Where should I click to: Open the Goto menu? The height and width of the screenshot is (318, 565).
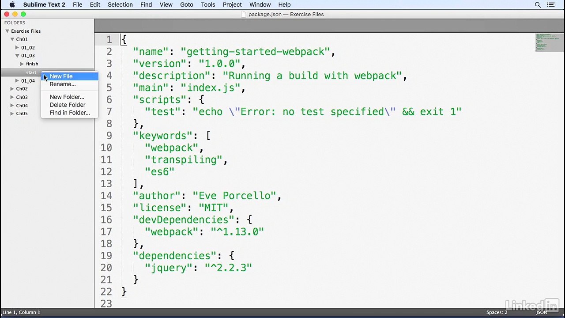(x=187, y=4)
